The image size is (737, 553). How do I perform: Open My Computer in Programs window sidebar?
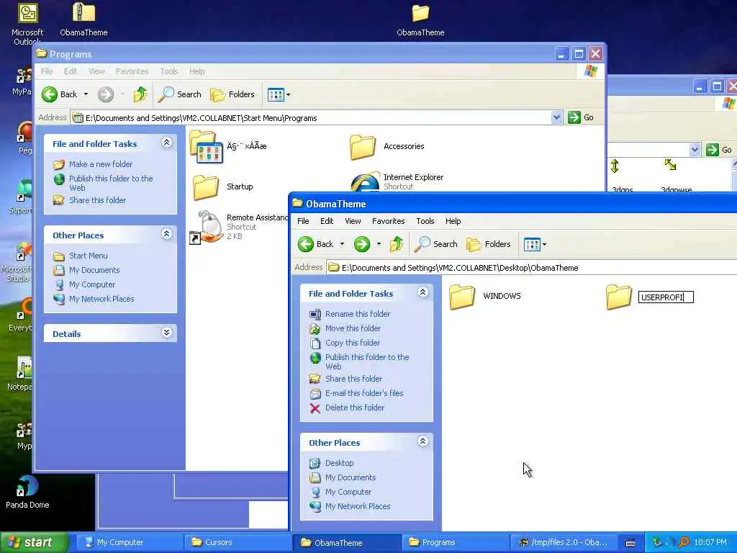91,284
